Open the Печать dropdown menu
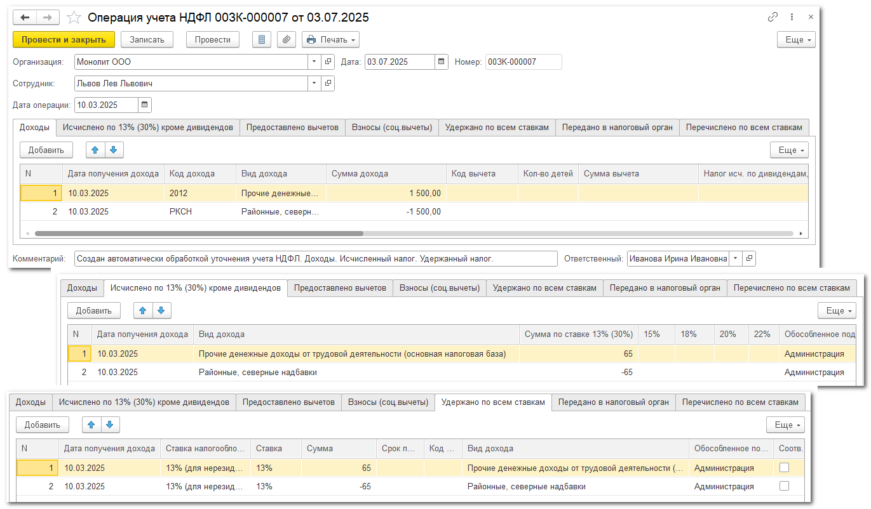The image size is (871, 509). [330, 39]
